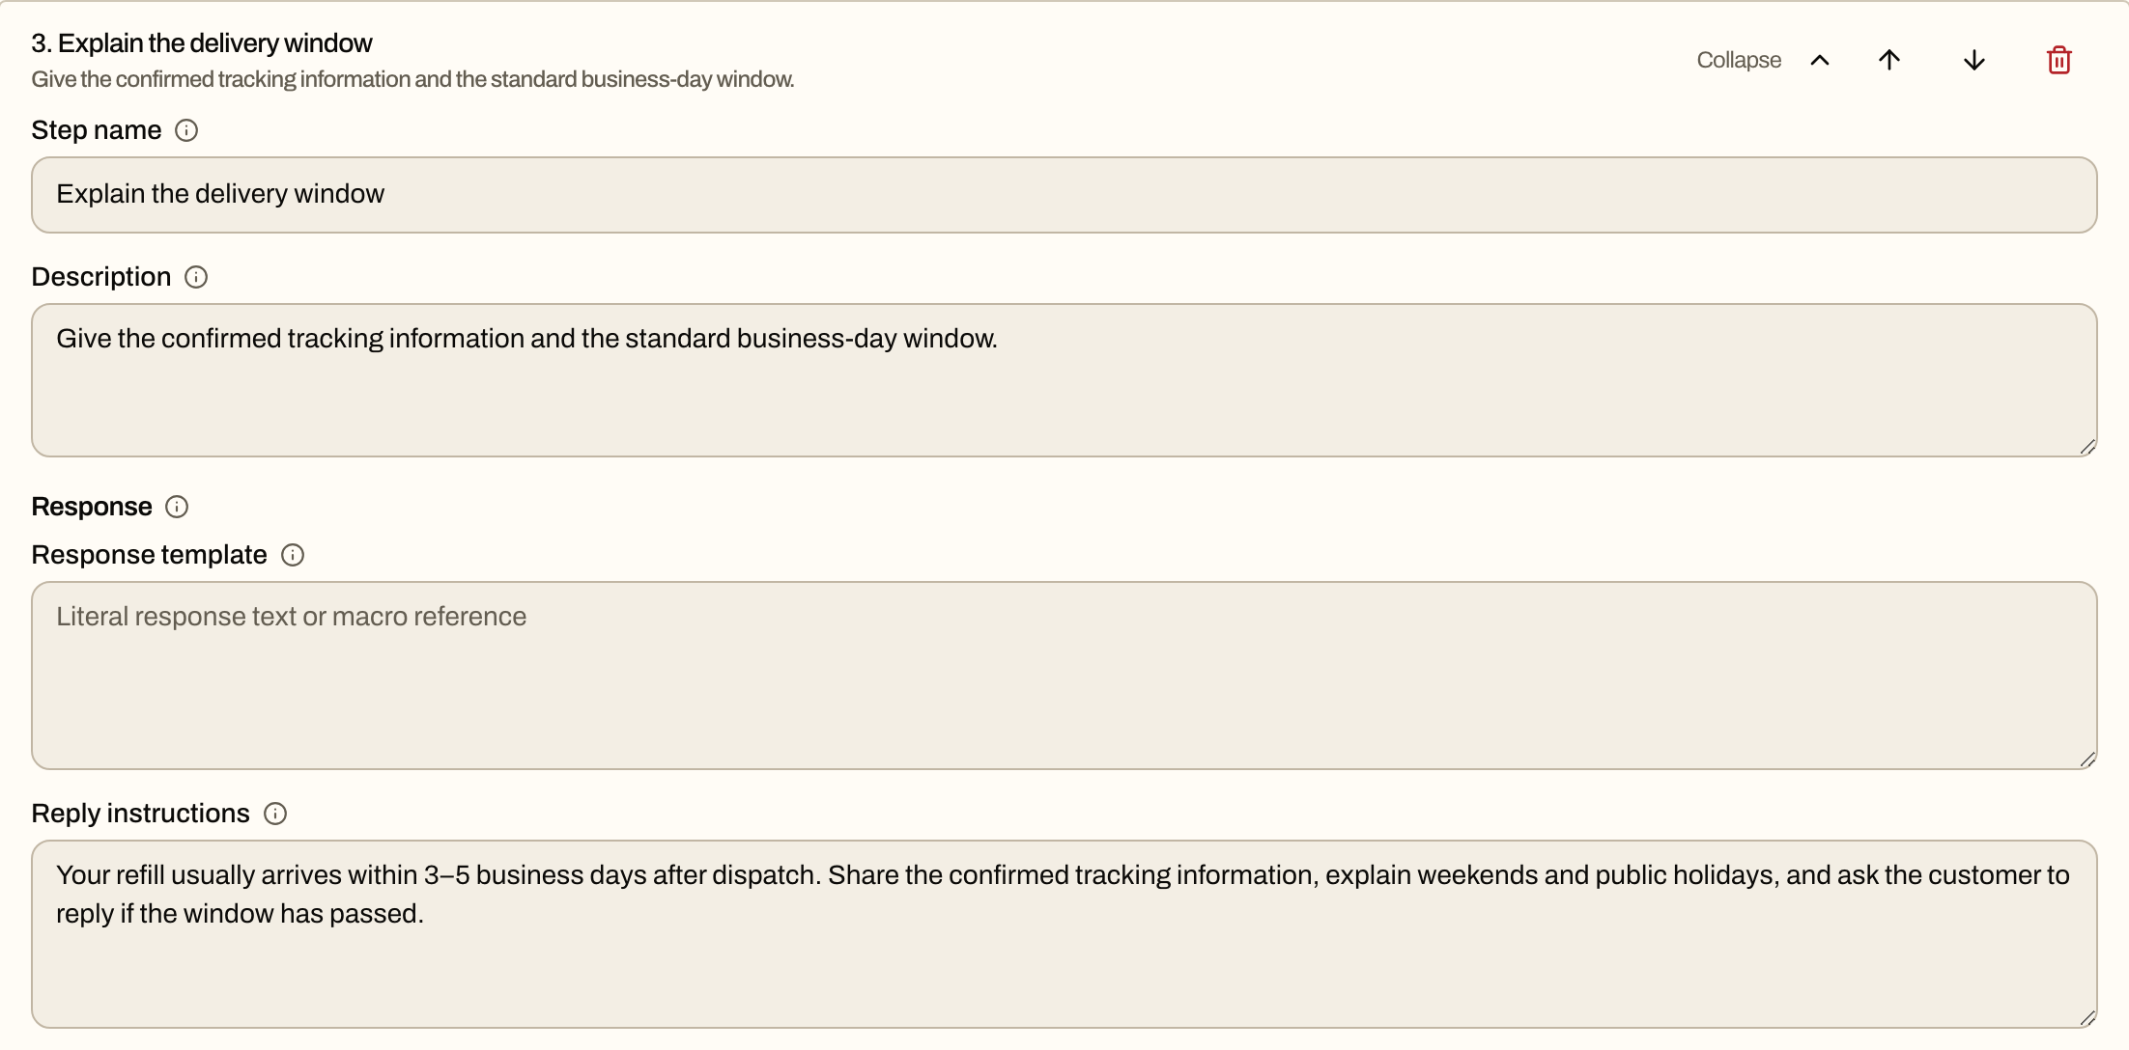Image resolution: width=2129 pixels, height=1050 pixels.
Task: Click the subtitle text under the step heading
Action: pyautogui.click(x=412, y=79)
